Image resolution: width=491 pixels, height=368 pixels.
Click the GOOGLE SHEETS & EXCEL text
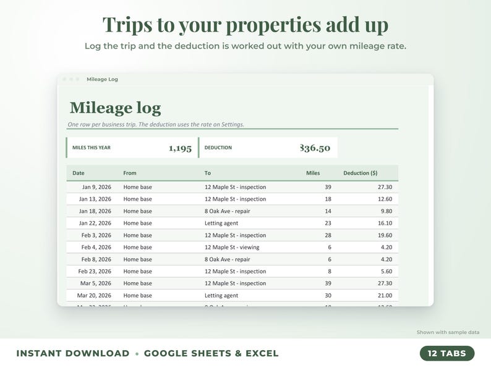click(x=211, y=353)
